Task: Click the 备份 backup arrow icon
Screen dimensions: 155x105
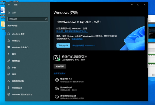Action: 9,54
